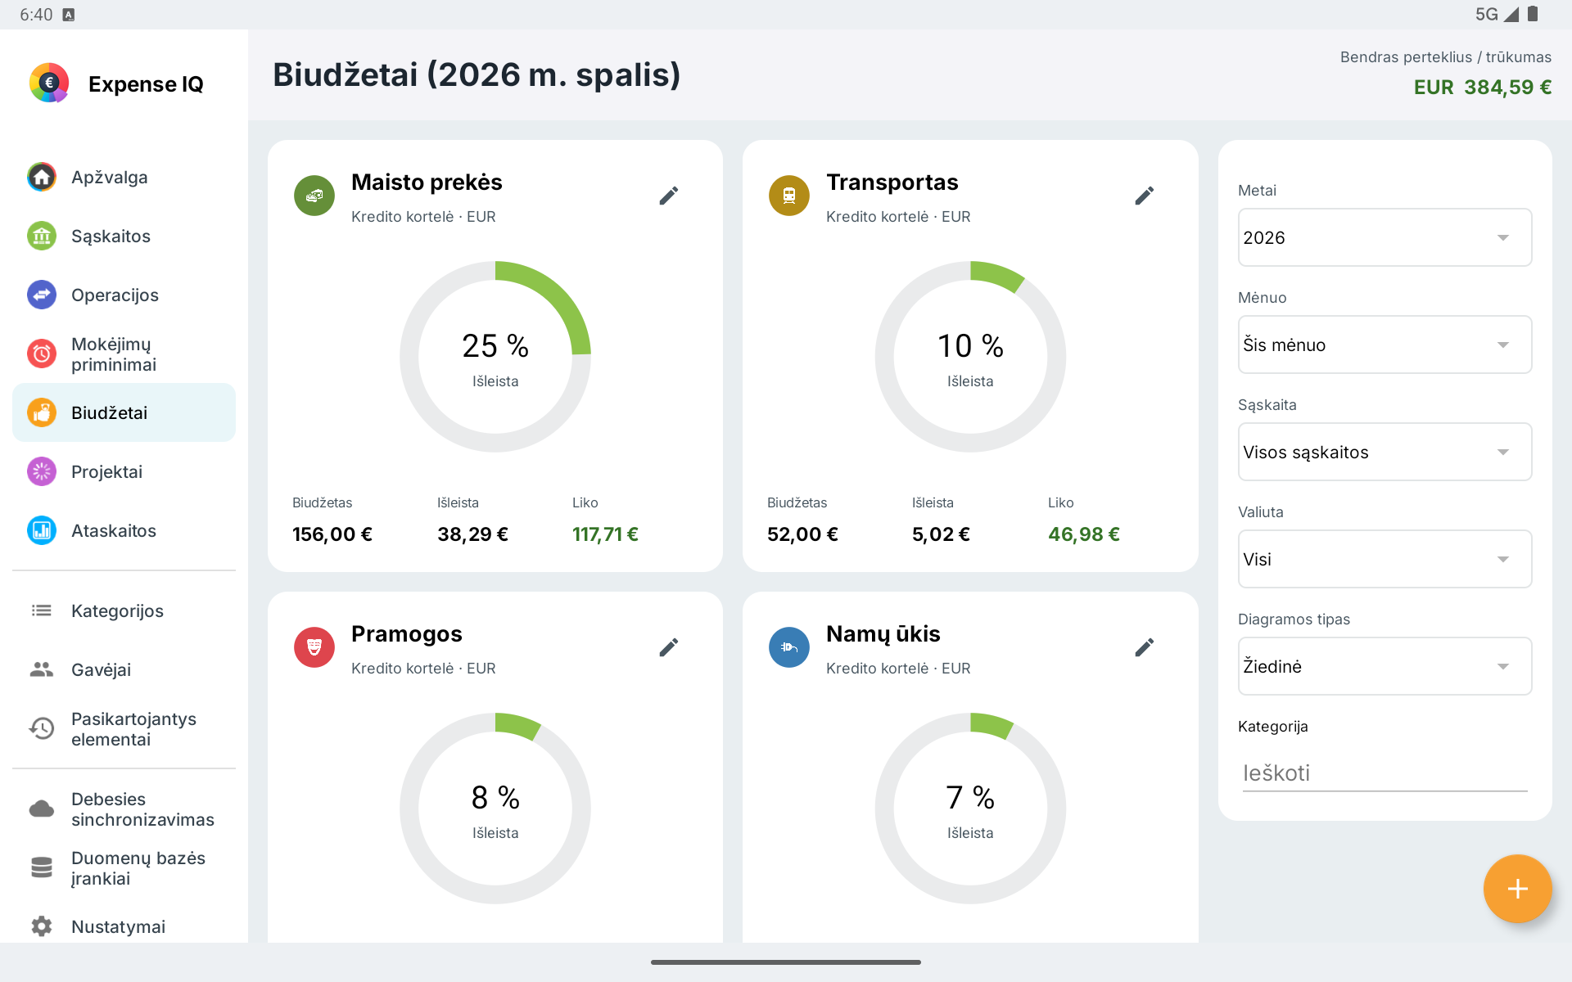Click the 156,00 € budget amount
This screenshot has height=982, width=1572.
pos(332,534)
